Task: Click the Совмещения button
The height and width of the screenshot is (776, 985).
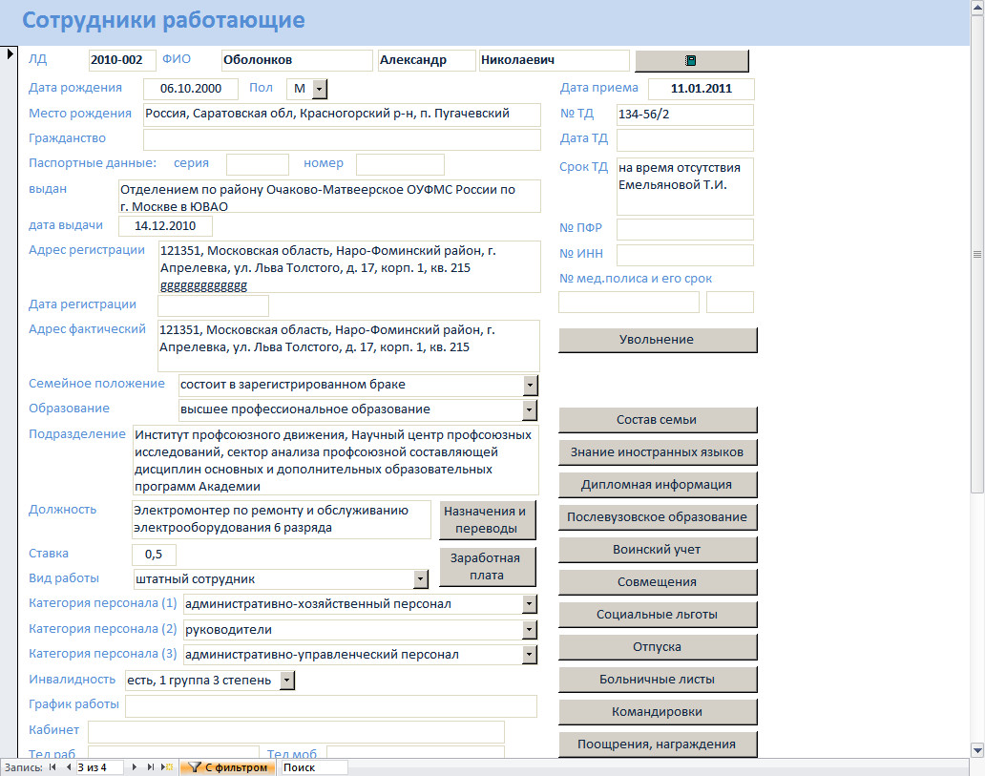Action: pos(657,582)
